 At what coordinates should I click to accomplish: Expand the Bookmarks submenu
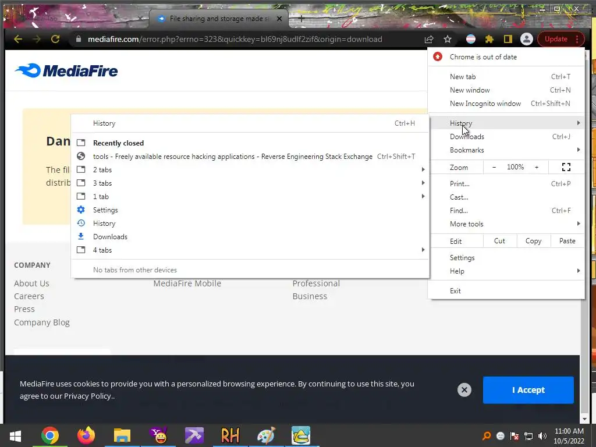(x=506, y=150)
